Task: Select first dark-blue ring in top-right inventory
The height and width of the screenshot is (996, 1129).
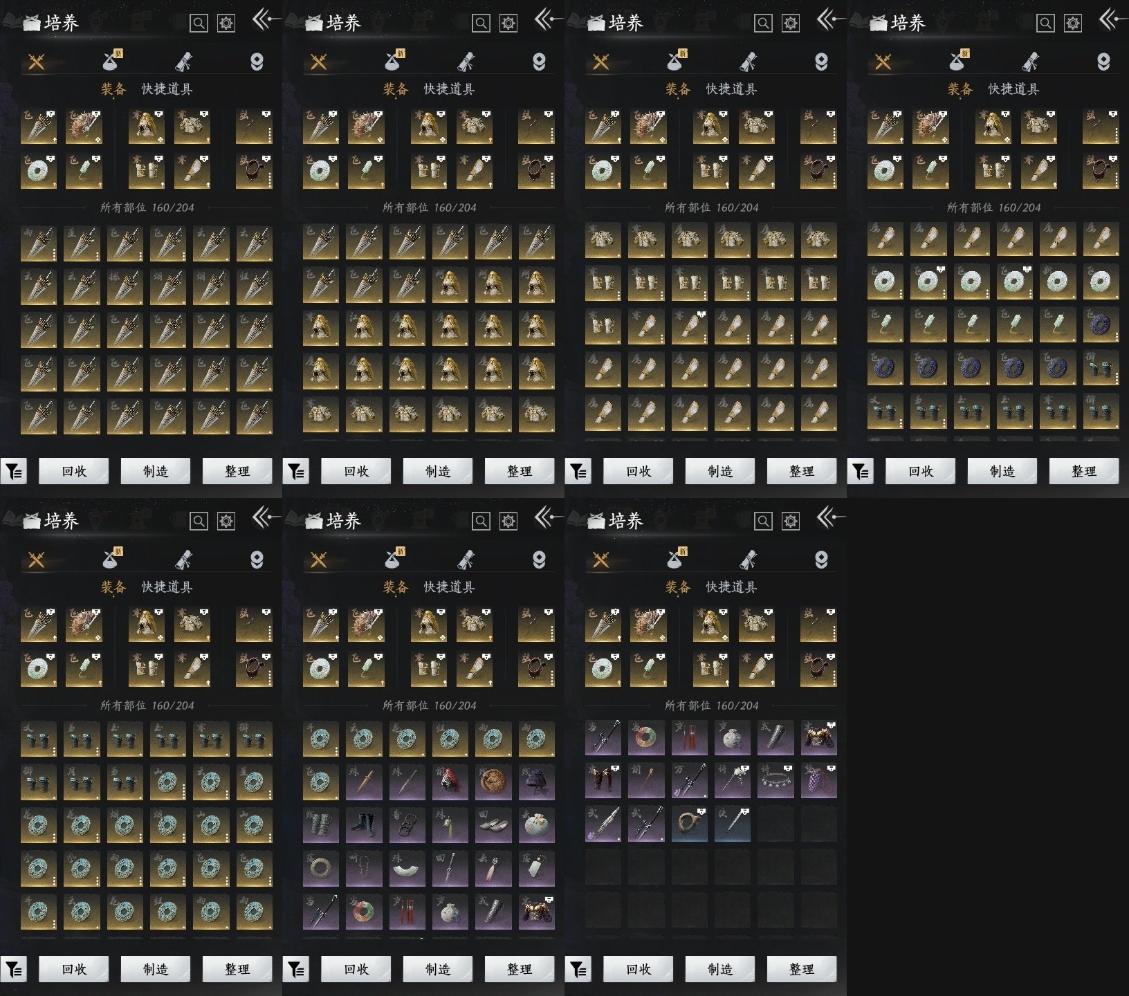Action: [1101, 325]
